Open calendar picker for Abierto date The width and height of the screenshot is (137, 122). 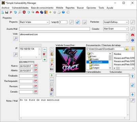36,71
